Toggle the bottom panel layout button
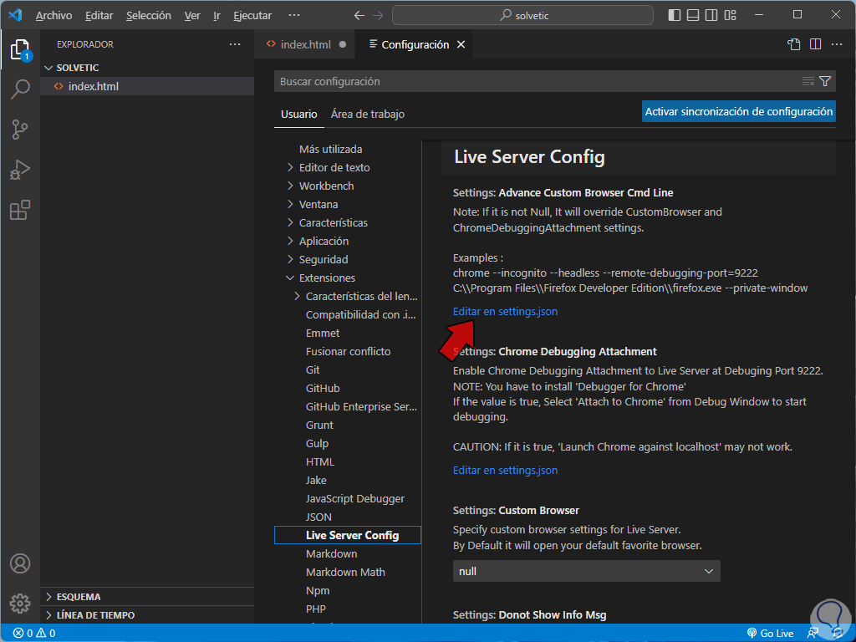The height and width of the screenshot is (642, 856). point(693,15)
